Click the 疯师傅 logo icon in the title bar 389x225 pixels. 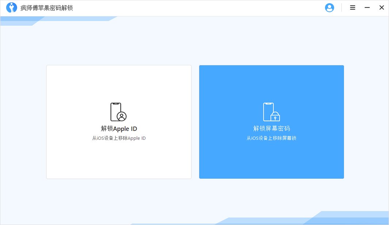point(11,7)
